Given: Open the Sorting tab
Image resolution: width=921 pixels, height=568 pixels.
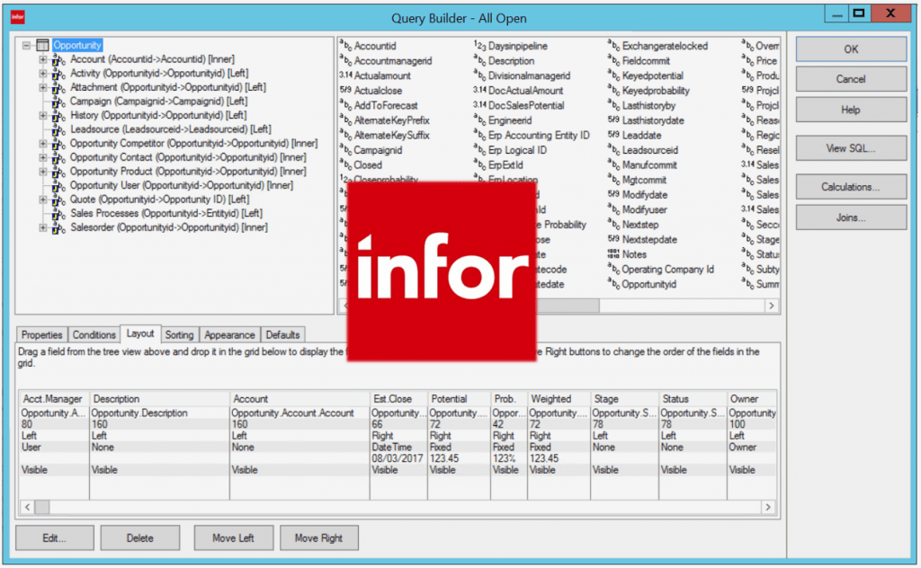Looking at the screenshot, I should pos(179,334).
